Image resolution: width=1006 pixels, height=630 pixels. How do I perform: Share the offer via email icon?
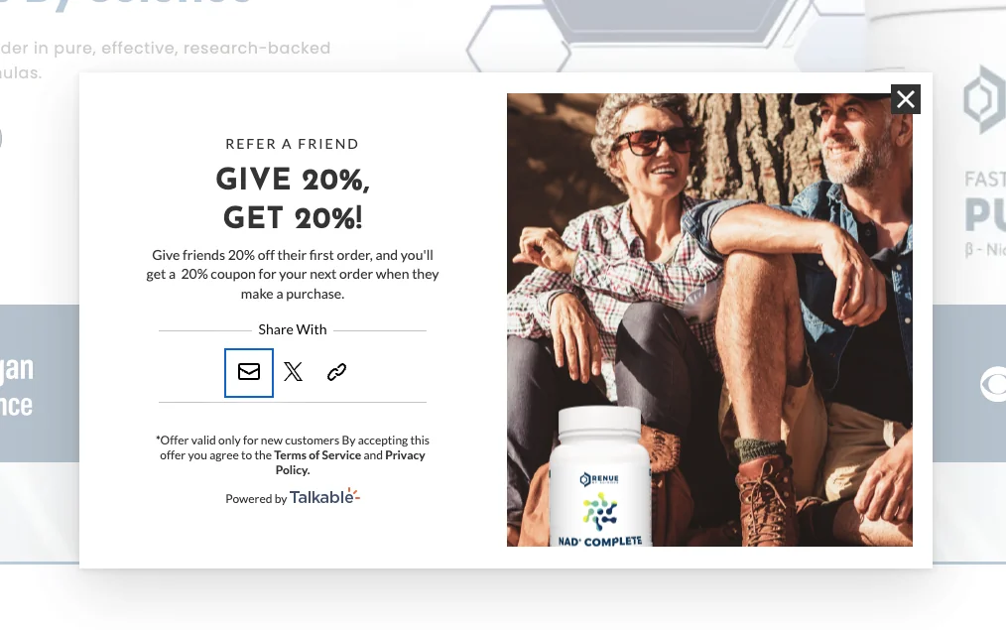point(249,373)
